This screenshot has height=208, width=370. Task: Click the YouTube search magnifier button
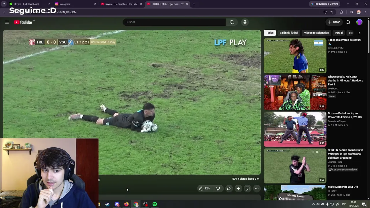click(x=232, y=22)
